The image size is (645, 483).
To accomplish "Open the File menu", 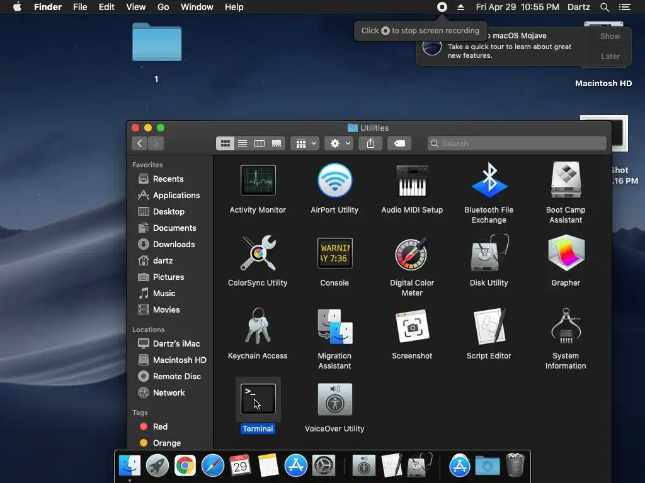I will pos(80,7).
